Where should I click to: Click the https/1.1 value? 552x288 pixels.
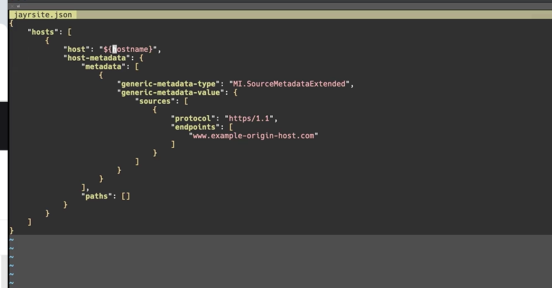(x=249, y=118)
